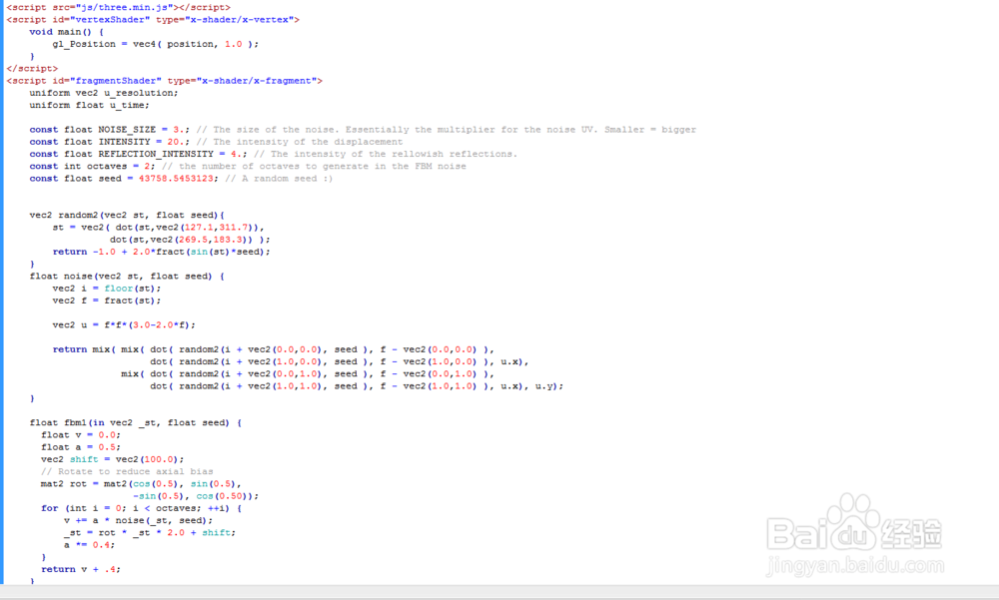The height and width of the screenshot is (600, 999).
Task: Click on the 'void main()' line
Action: pyautogui.click(x=66, y=32)
